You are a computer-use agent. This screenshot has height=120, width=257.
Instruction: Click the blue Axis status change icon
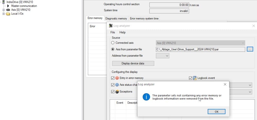click(117, 85)
